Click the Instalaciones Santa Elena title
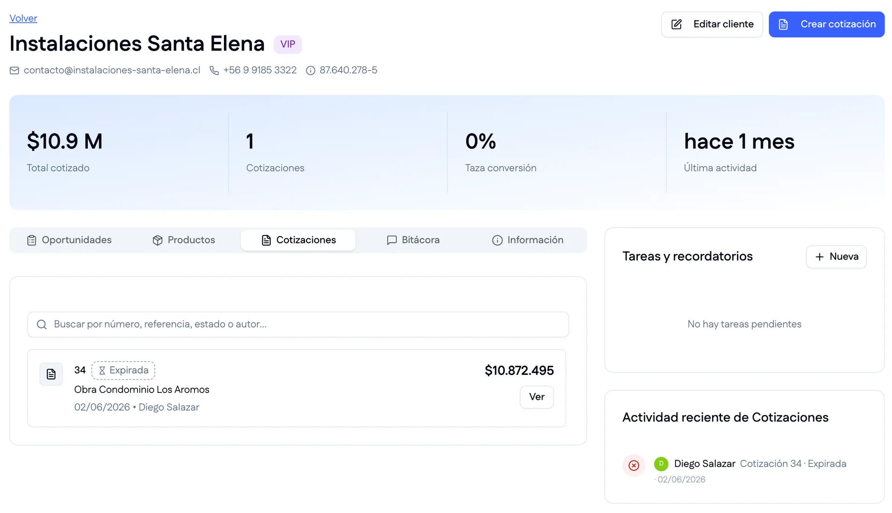892x513 pixels. (137, 44)
